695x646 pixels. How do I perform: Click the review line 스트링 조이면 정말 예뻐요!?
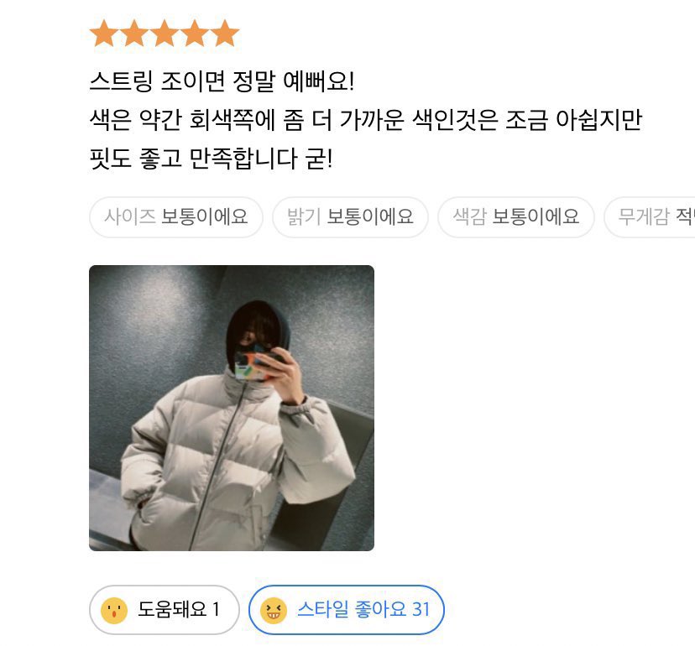coord(222,81)
